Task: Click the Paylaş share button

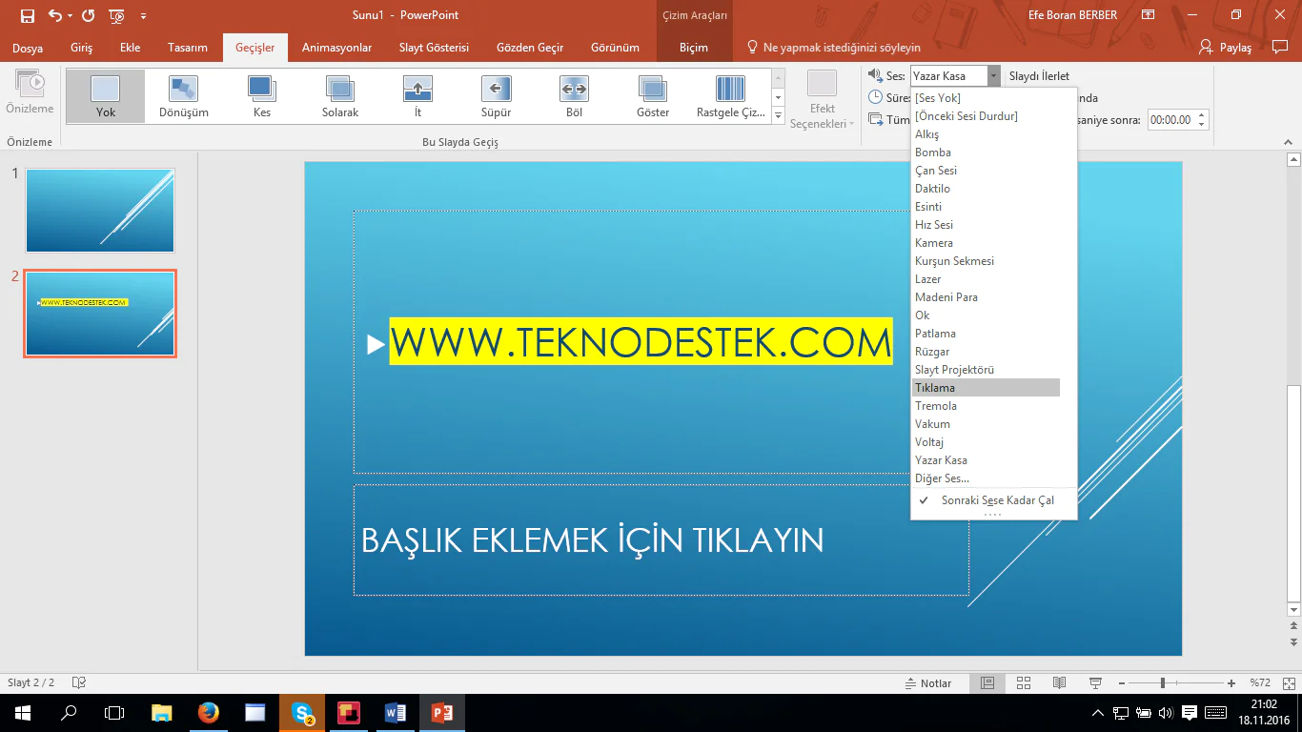Action: (1226, 47)
